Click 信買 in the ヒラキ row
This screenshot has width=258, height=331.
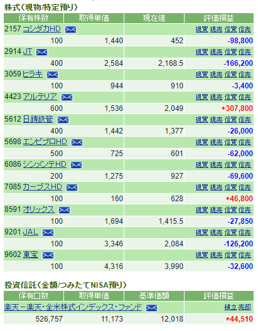[x=230, y=75]
